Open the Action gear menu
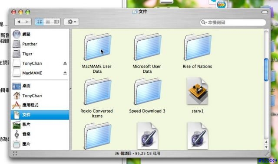The width and height of the screenshot is (278, 164). coord(71,22)
